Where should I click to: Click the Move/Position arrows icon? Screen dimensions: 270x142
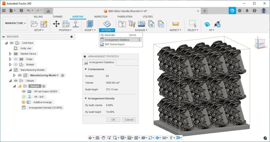tap(56, 24)
